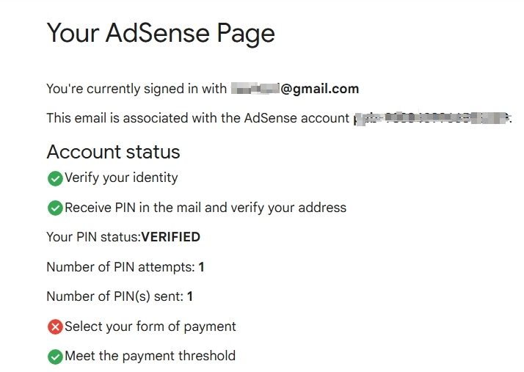
Task: Click This email is associated with the AdSense account
Action: pyautogui.click(x=198, y=118)
